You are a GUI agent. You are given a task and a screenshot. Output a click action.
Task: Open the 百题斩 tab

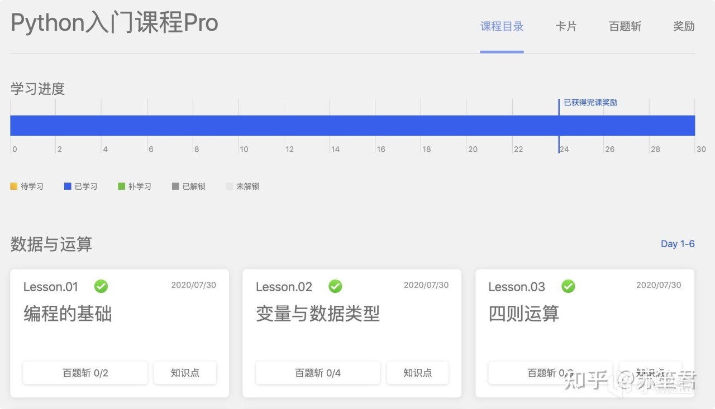(x=625, y=26)
